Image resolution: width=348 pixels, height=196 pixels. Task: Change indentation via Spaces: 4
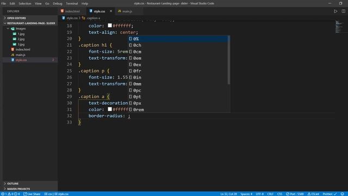246,194
